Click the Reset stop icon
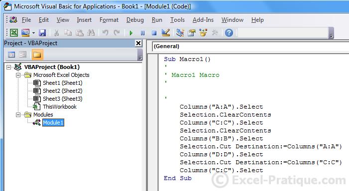 [x=154, y=33]
